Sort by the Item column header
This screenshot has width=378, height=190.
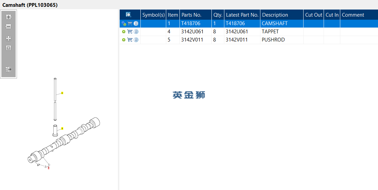[173, 15]
